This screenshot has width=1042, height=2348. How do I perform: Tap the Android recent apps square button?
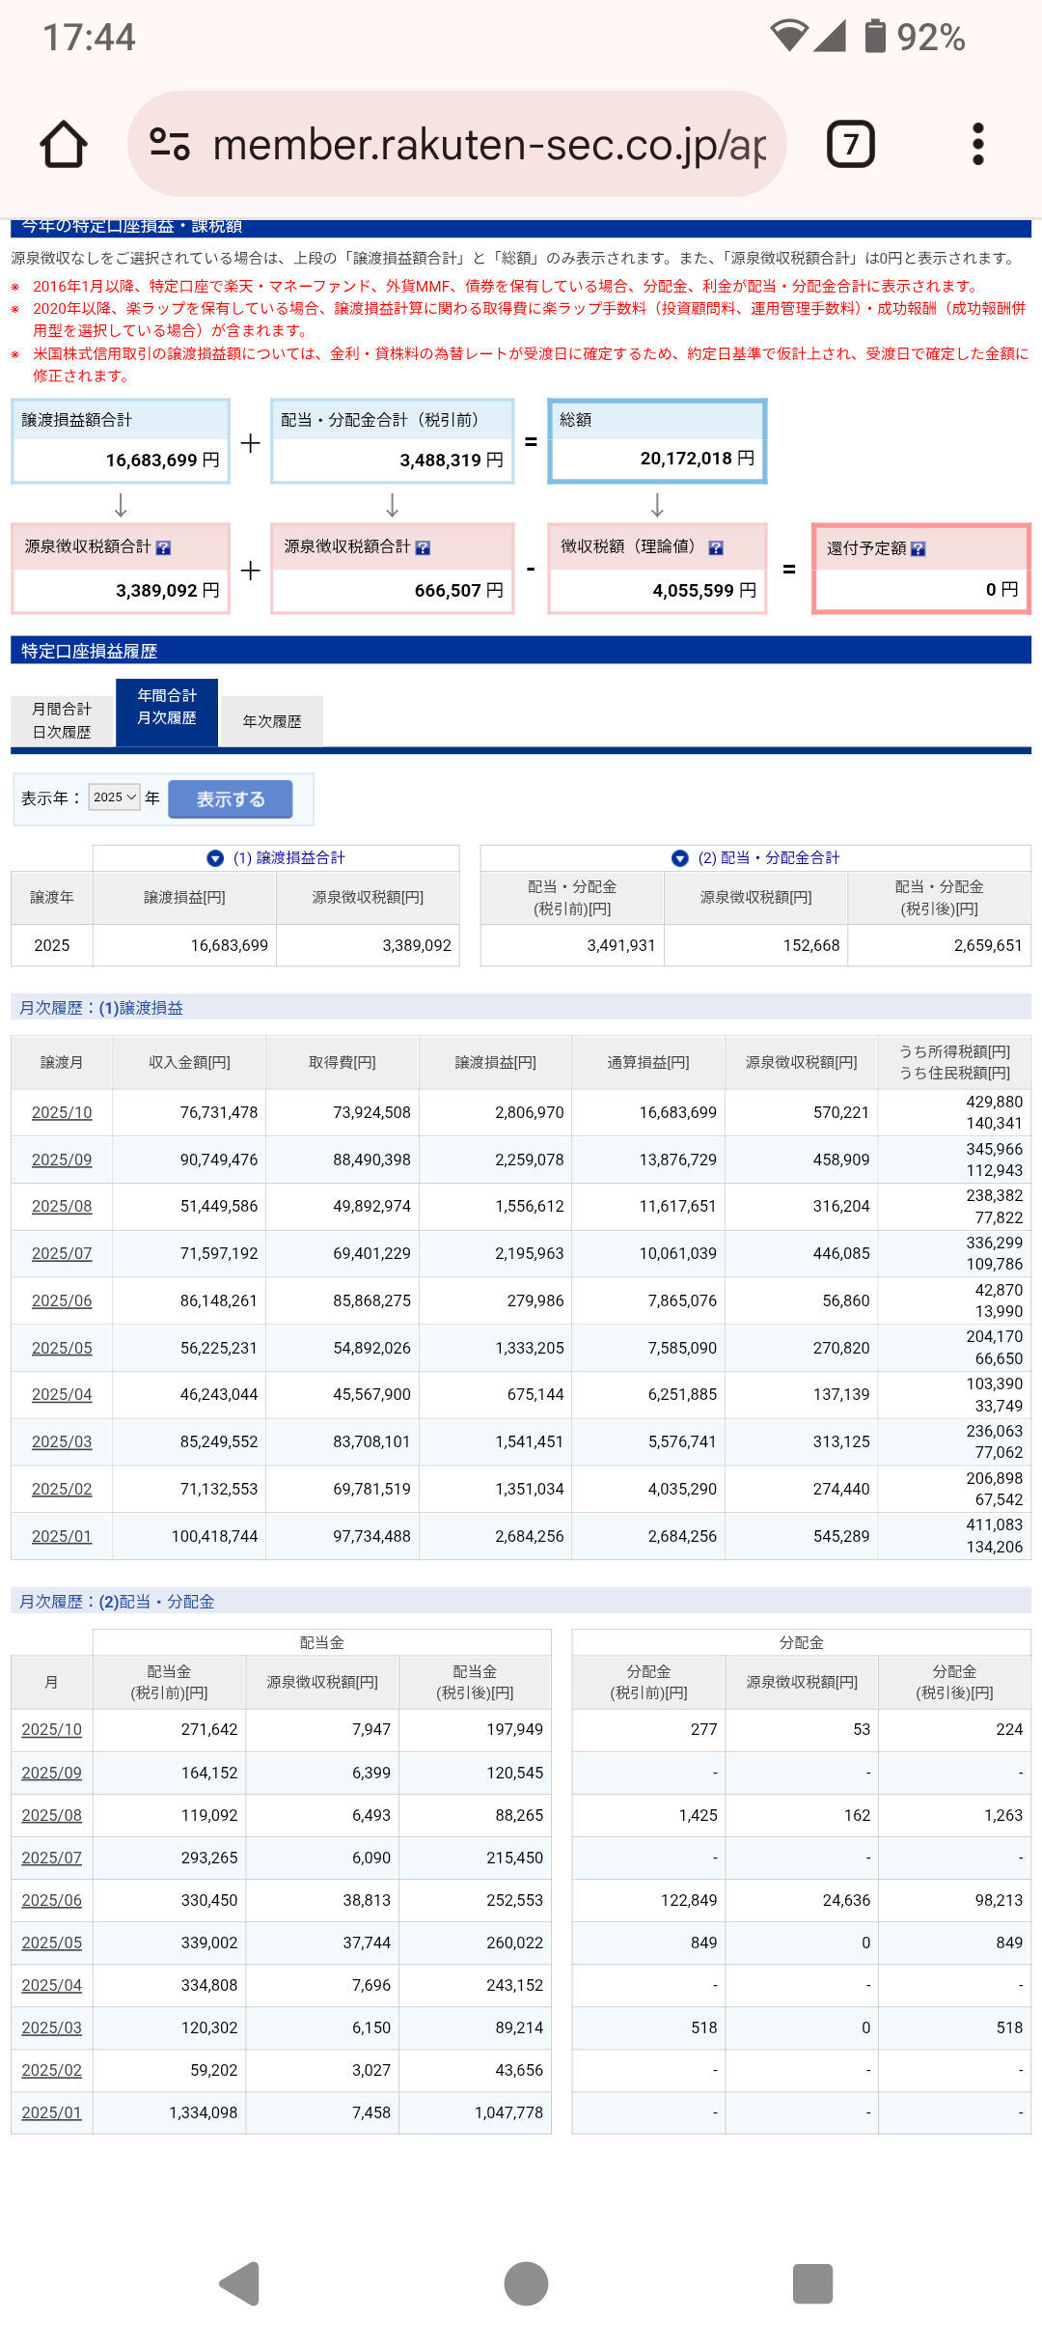pyautogui.click(x=812, y=2283)
